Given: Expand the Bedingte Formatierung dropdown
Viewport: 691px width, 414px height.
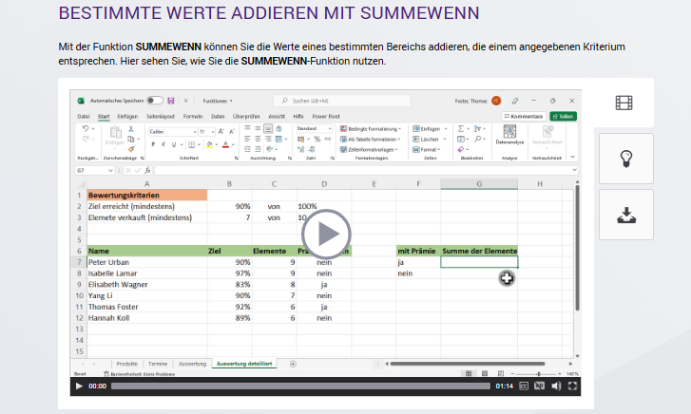Looking at the screenshot, I should click(x=371, y=129).
